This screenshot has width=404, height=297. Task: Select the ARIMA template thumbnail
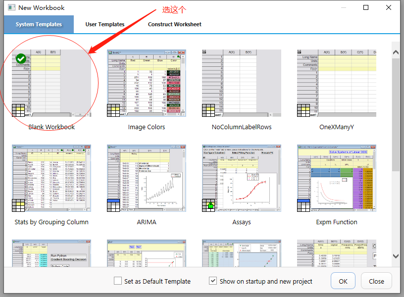point(147,178)
